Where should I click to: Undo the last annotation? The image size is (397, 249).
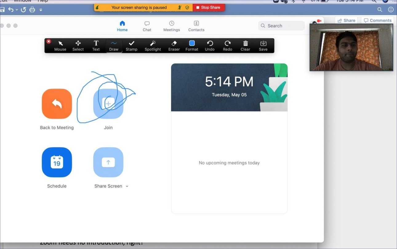tap(210, 45)
